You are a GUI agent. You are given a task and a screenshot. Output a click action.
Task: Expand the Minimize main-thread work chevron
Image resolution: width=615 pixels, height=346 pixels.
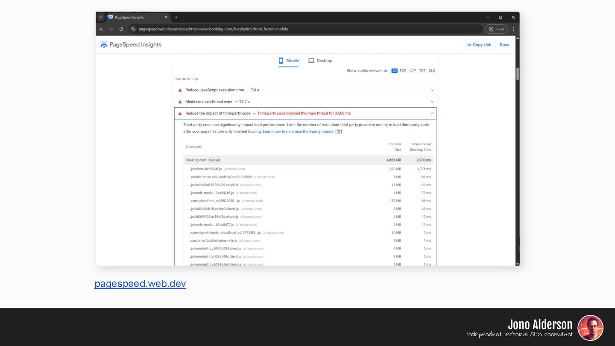(432, 102)
